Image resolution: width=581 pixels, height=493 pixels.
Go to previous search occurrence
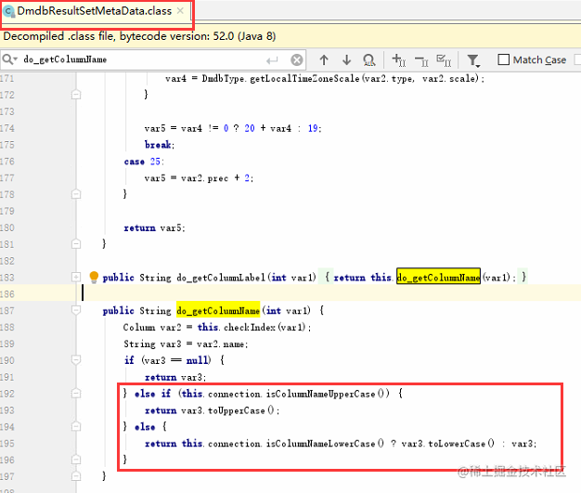[x=324, y=59]
